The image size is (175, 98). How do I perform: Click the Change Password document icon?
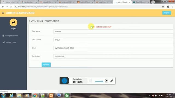click(3, 36)
